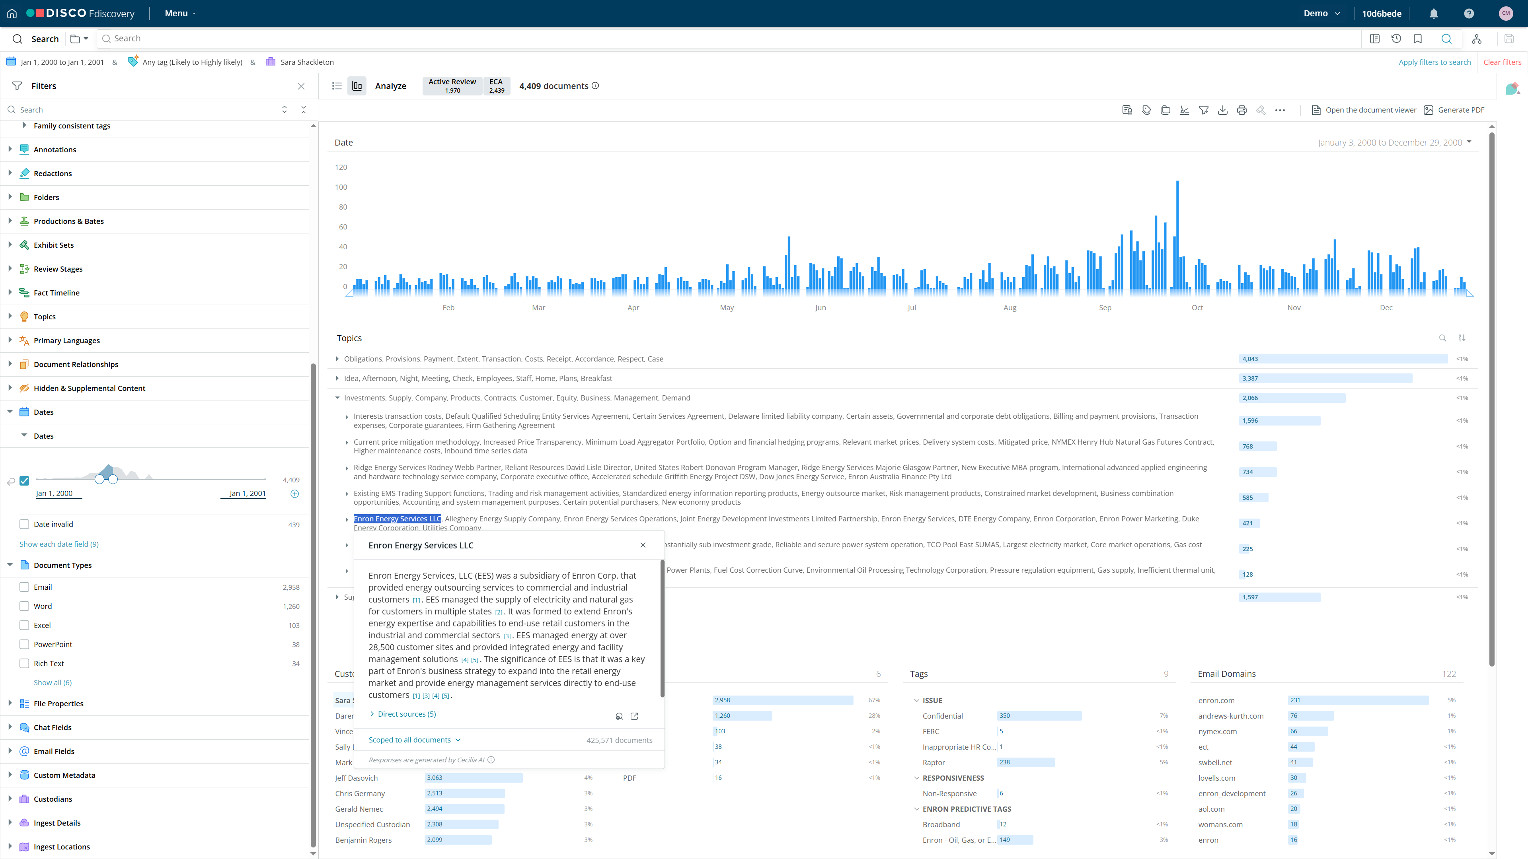
Task: Open search history clock icon
Action: (1396, 39)
